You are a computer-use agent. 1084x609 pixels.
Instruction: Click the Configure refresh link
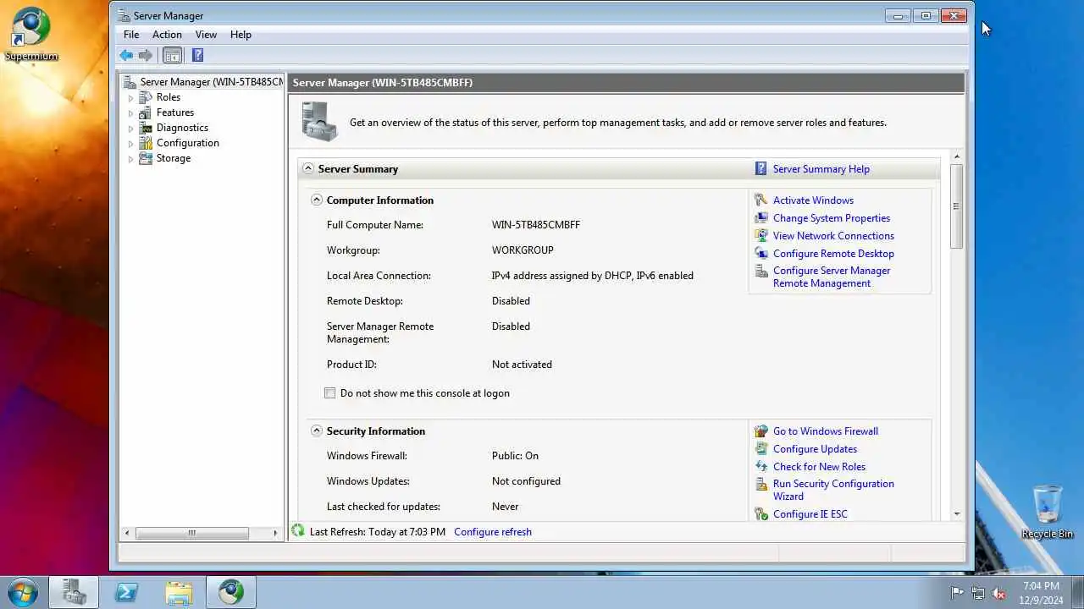click(493, 532)
